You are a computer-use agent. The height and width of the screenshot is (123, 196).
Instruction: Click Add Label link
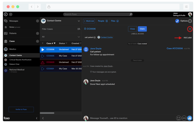coord(187,37)
